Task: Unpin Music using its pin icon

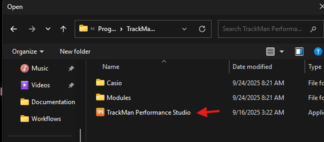Action: [x=71, y=68]
